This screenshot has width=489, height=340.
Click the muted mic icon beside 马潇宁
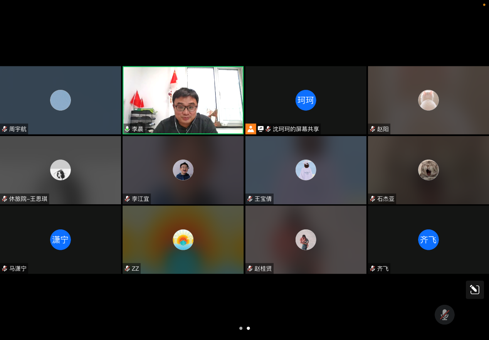[5, 269]
